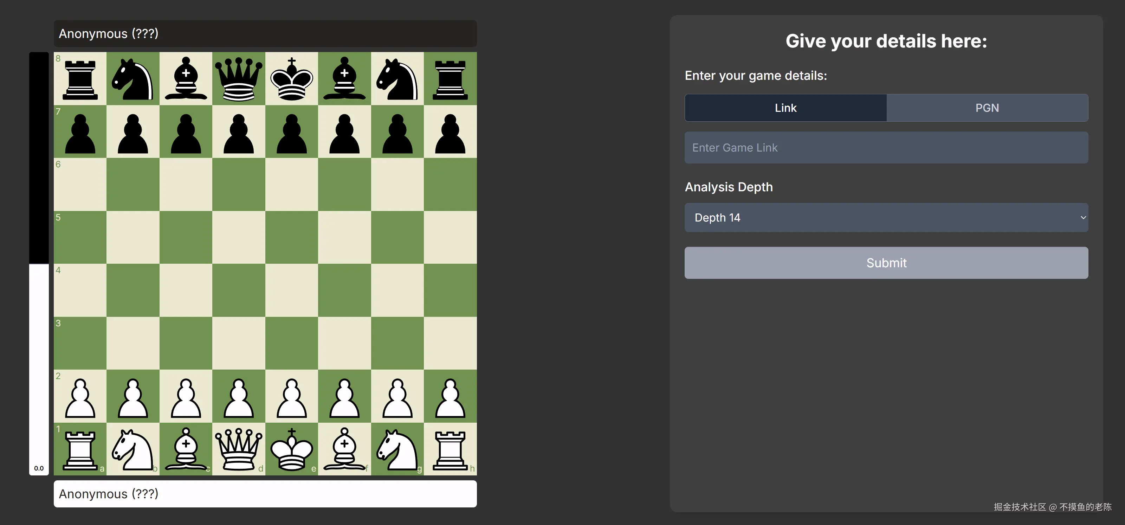Switch to the PGN tab

pos(987,108)
